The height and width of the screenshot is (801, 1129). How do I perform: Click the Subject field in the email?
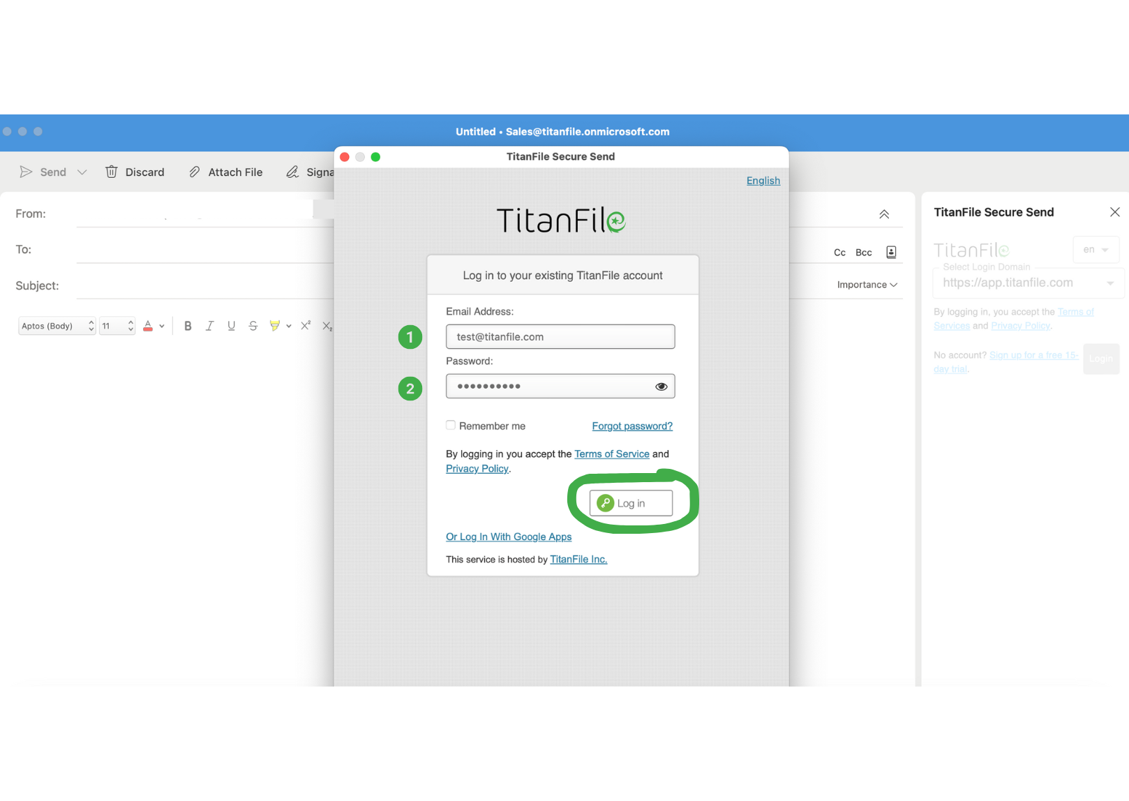[x=204, y=285]
